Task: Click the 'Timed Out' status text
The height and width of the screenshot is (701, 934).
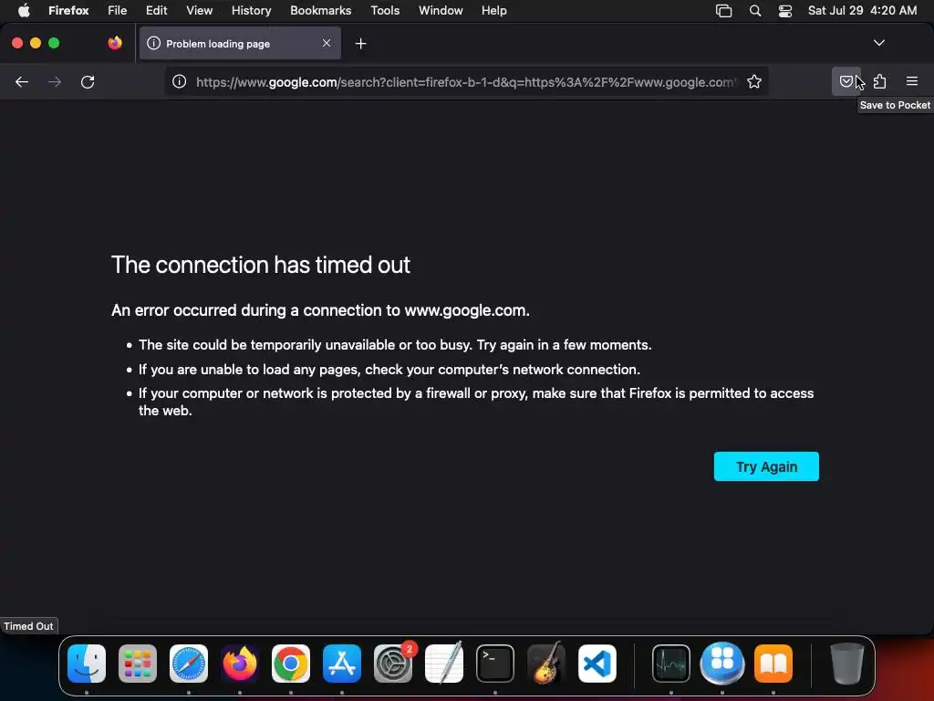Action: click(28, 626)
